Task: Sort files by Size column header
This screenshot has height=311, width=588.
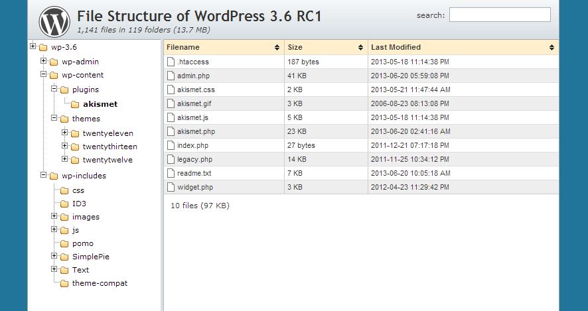Action: tap(326, 47)
